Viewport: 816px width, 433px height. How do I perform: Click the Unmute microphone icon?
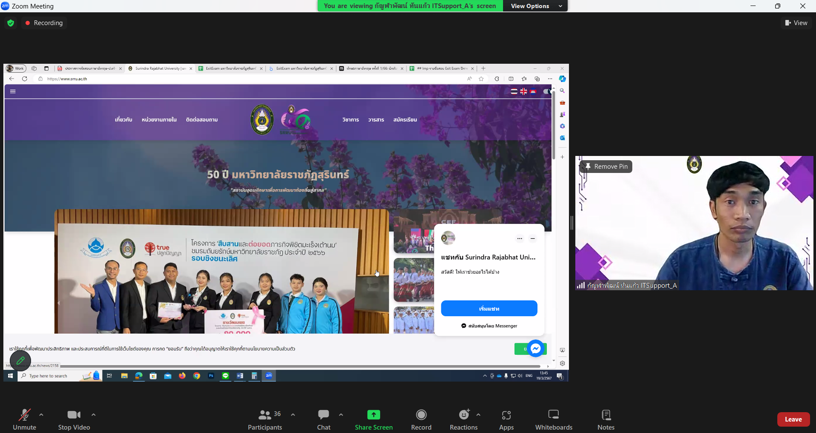point(24,415)
